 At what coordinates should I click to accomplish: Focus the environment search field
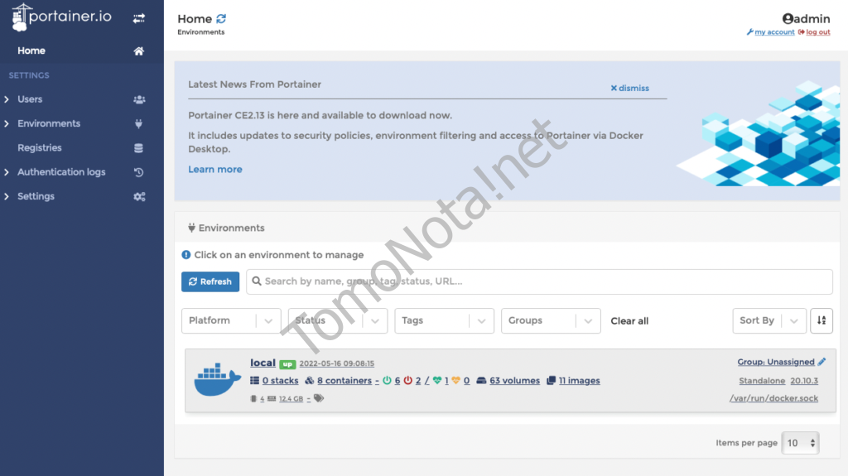pos(538,281)
